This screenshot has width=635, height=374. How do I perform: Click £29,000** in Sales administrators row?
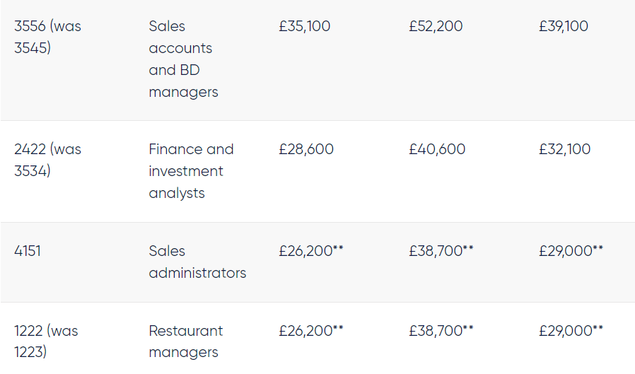click(x=571, y=252)
